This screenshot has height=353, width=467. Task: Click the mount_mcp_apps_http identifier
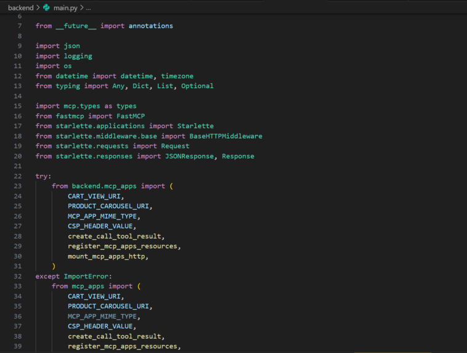[107, 256]
